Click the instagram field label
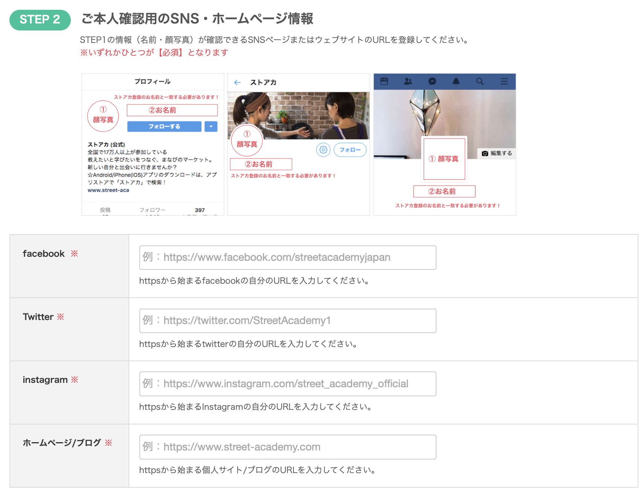Screen dimensions: 644x493 pos(45,380)
